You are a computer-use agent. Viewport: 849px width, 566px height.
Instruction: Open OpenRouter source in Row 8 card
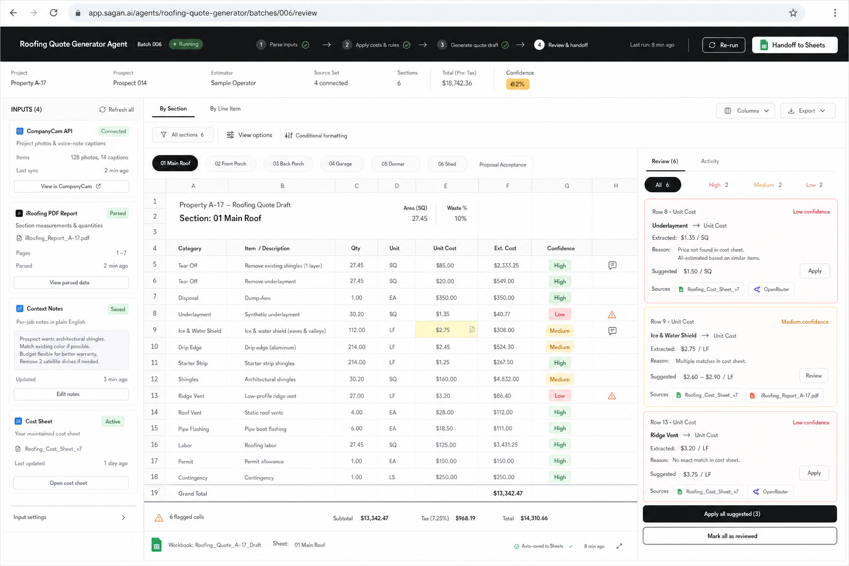771,289
